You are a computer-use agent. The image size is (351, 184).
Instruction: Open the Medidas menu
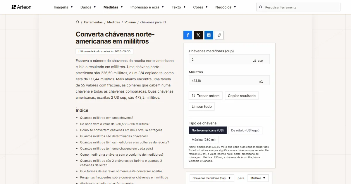[113, 7]
